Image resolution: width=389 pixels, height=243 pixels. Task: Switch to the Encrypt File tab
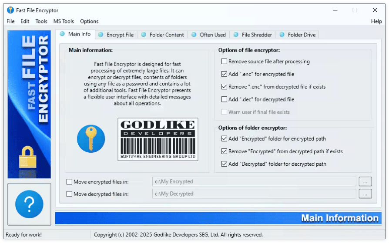pos(116,35)
